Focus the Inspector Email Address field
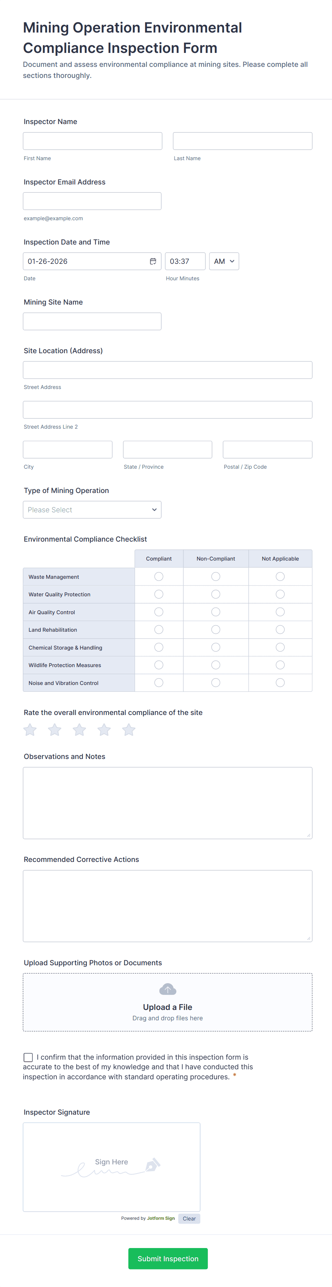The width and height of the screenshot is (332, 1287). point(92,201)
